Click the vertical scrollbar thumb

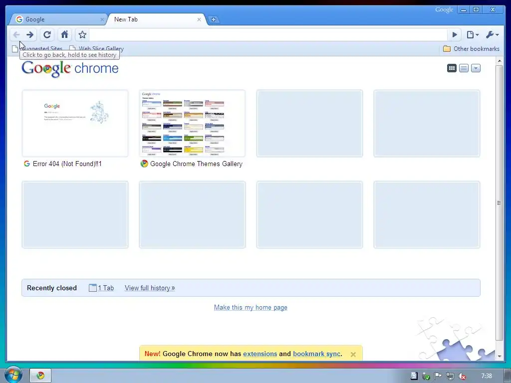point(499,202)
